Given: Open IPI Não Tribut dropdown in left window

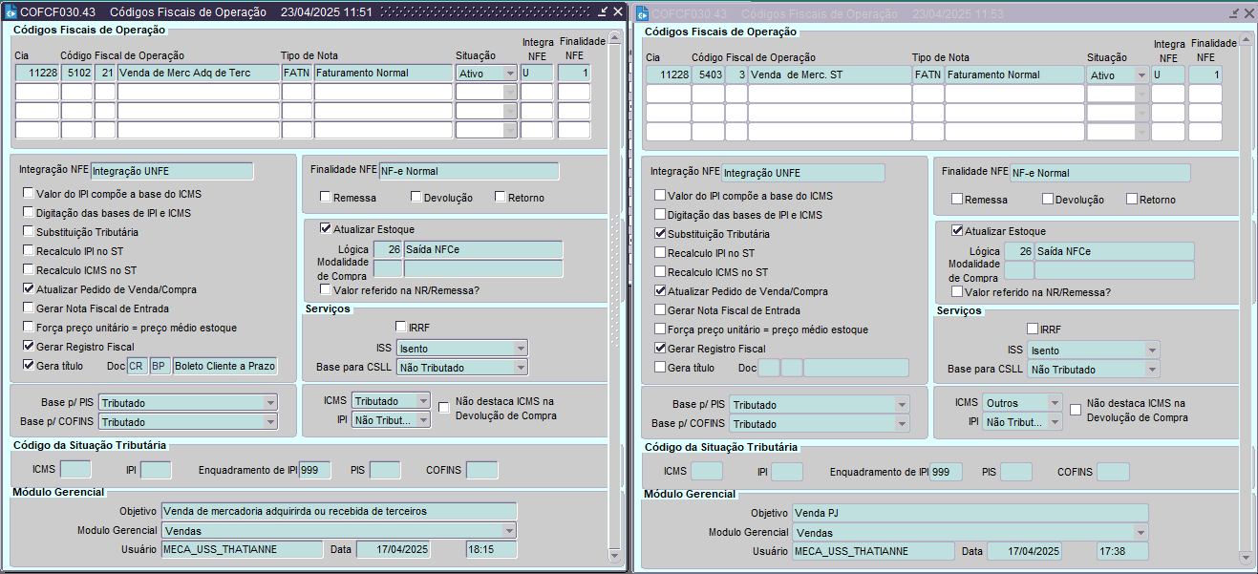Looking at the screenshot, I should [423, 420].
